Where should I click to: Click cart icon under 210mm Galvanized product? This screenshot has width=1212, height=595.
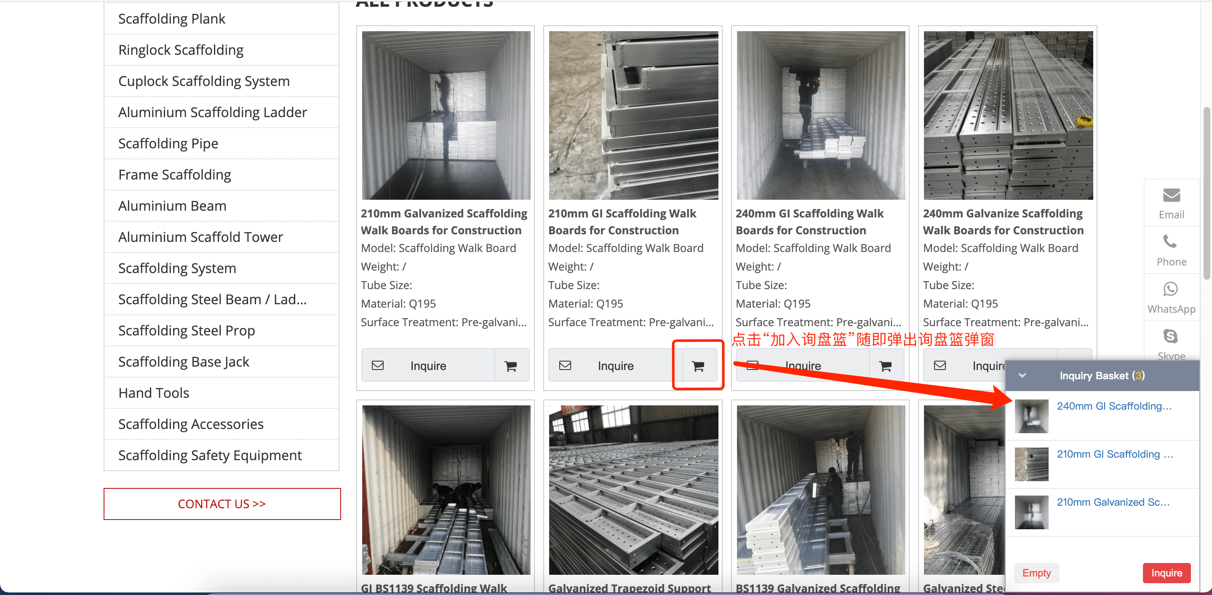tap(510, 366)
